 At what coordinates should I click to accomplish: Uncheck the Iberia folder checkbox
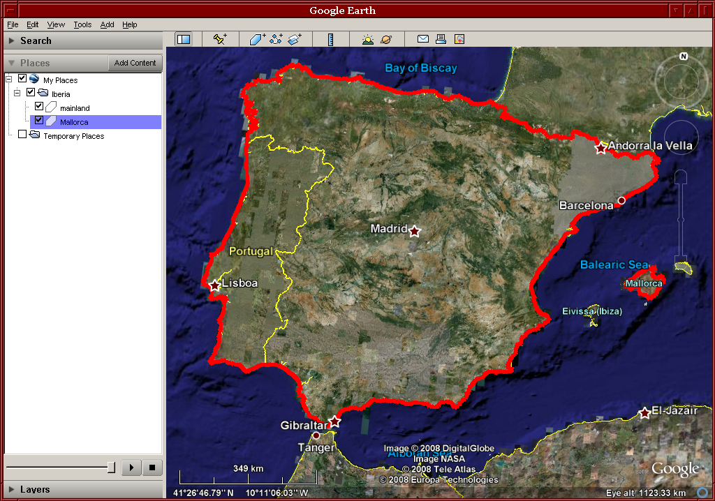[x=31, y=92]
